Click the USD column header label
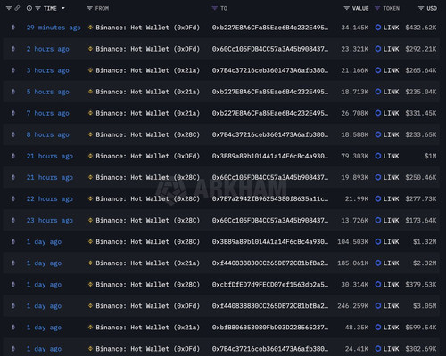 pos(432,8)
